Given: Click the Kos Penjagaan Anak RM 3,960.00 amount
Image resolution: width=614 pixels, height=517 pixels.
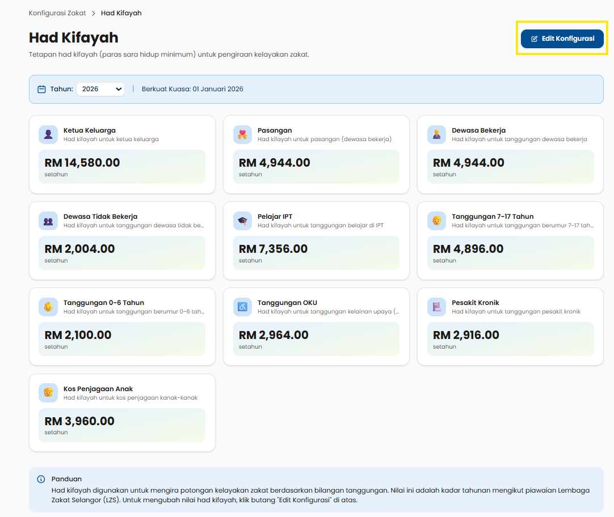Looking at the screenshot, I should (79, 421).
